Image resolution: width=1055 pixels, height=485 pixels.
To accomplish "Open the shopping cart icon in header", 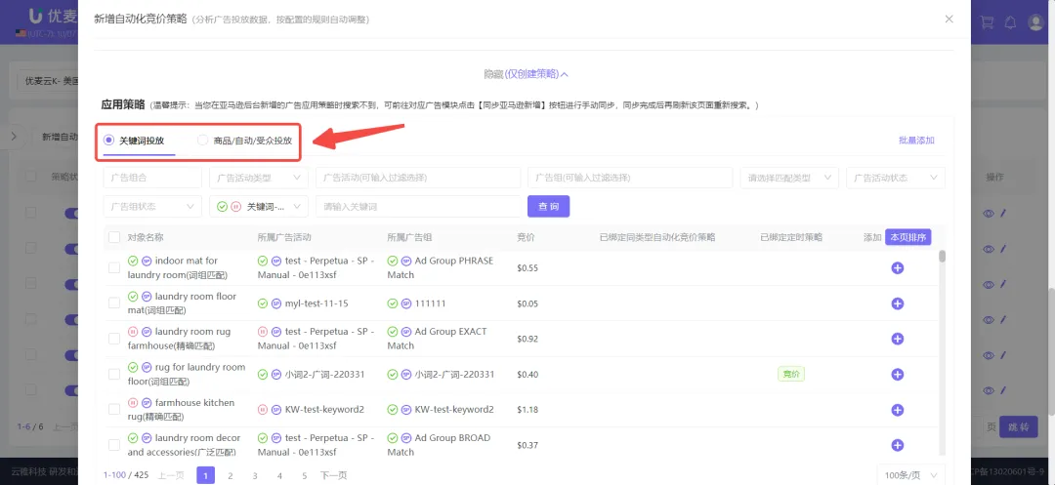I will 987,22.
